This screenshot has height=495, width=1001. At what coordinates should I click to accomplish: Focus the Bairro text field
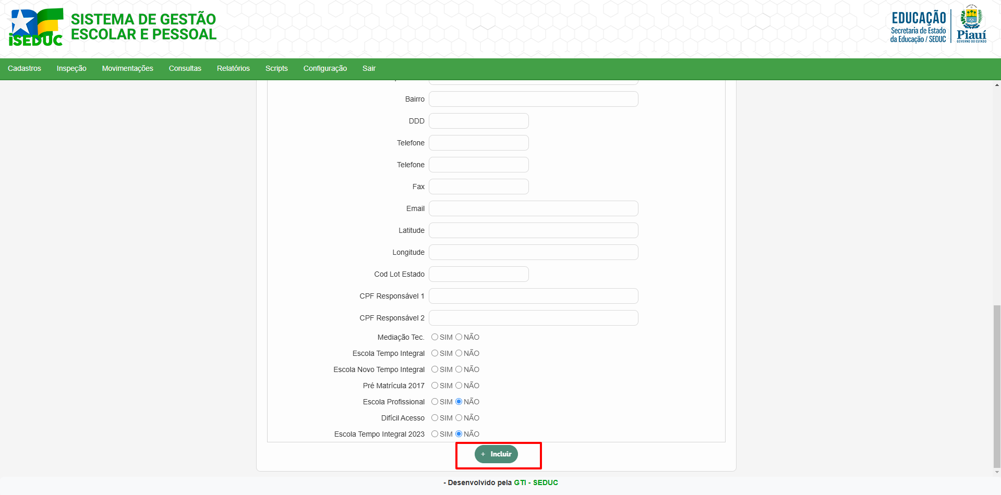533,99
